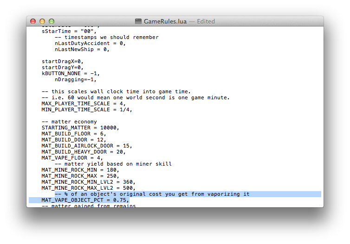Click the Lua document icon in the title bar
Screen dimensions: 350x244
138,21
